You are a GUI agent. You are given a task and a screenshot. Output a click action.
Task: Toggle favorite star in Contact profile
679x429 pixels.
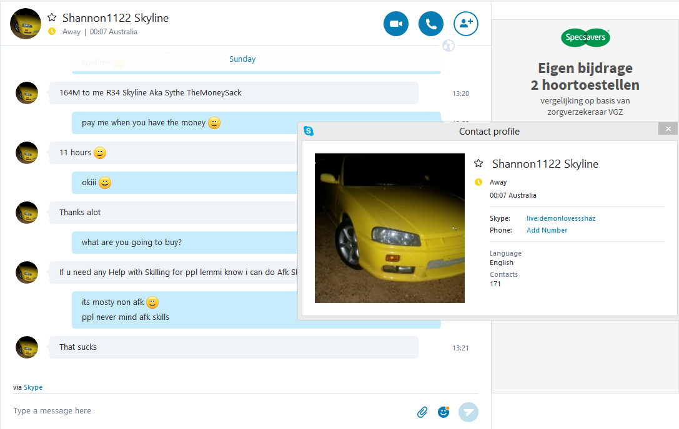(478, 163)
